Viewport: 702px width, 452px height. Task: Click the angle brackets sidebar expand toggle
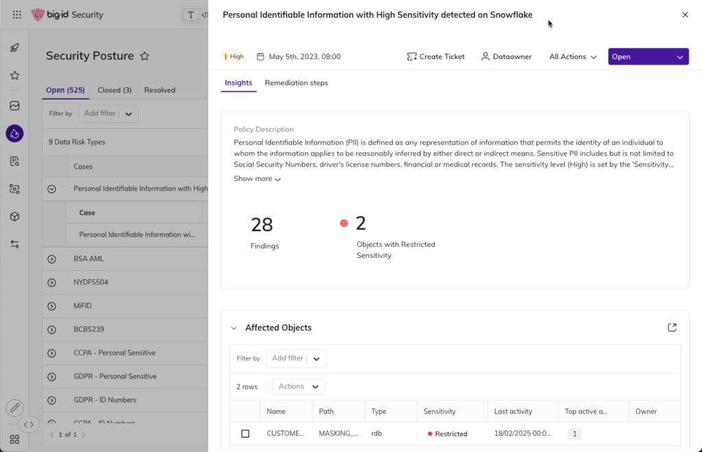point(29,425)
